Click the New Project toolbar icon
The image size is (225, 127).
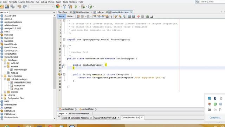click(2, 6)
